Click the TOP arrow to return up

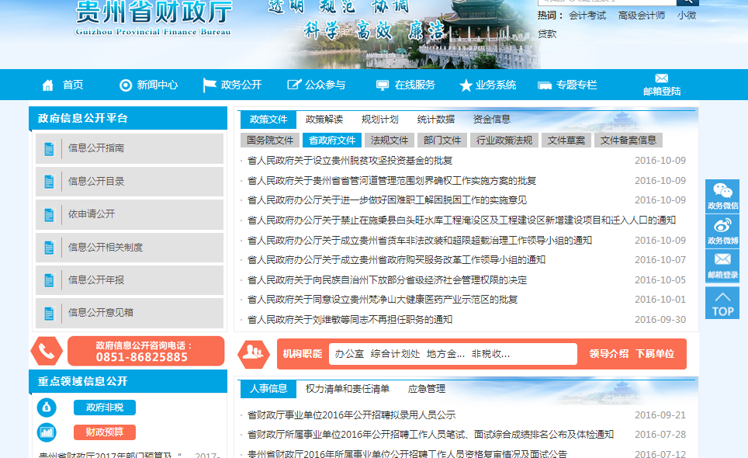722,303
